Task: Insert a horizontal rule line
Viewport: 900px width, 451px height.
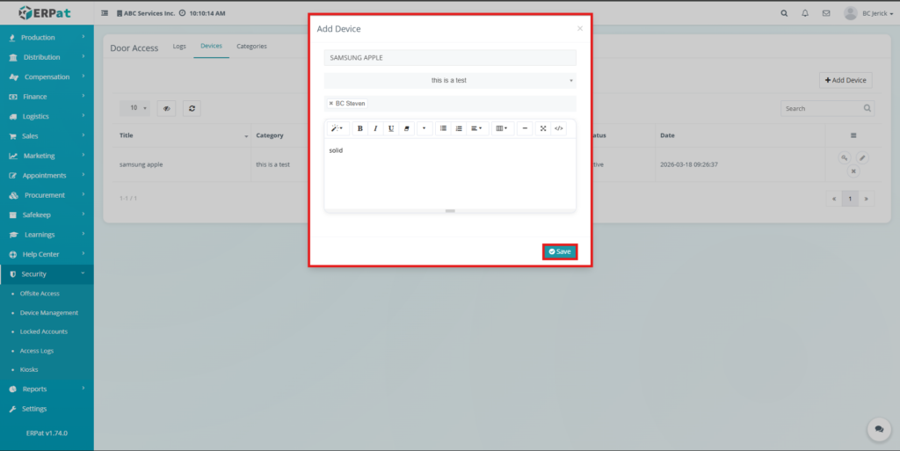Action: click(x=525, y=128)
